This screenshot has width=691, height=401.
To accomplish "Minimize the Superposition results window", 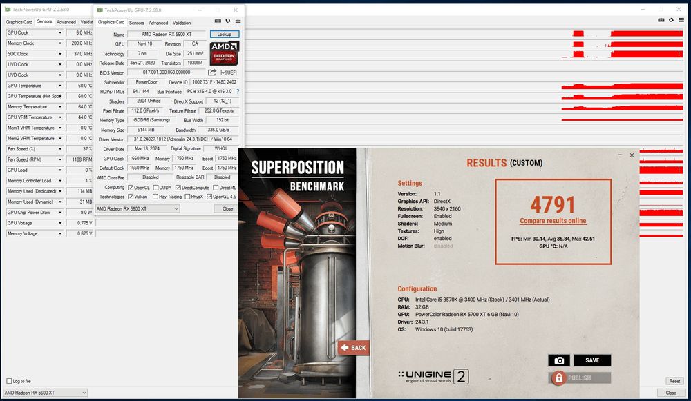I will coord(620,155).
